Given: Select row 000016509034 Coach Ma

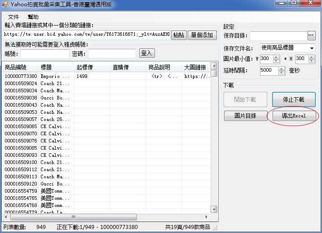Looking at the screenshot, I should pyautogui.click(x=106, y=91).
